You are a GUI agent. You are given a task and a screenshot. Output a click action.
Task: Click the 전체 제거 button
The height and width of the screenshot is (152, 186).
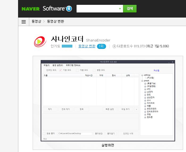tap(66, 109)
